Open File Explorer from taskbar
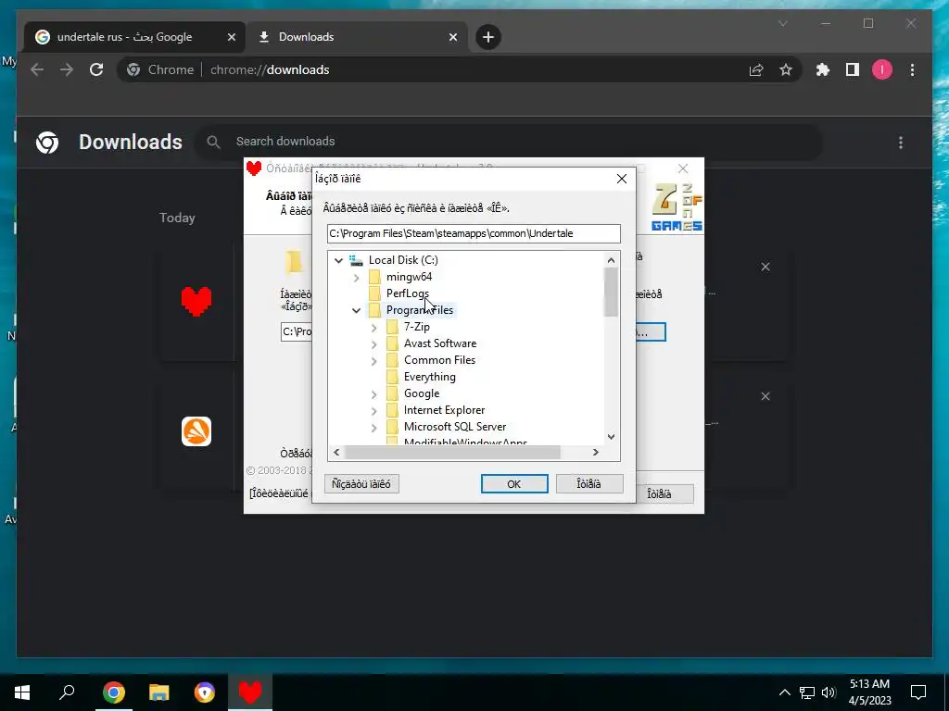 pos(158,692)
